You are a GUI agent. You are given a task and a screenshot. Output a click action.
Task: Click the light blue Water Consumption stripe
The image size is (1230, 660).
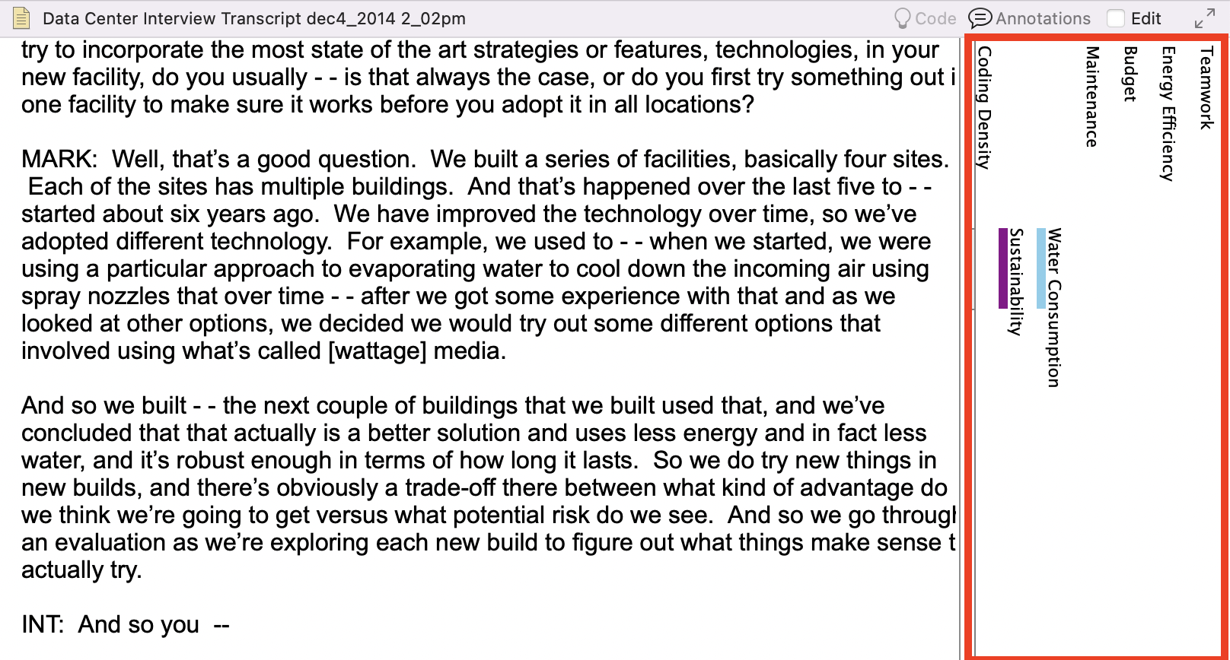click(1041, 268)
